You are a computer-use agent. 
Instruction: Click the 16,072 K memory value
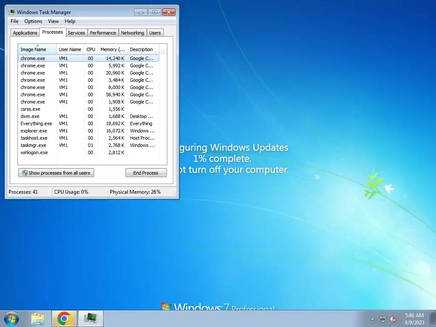coord(115,131)
